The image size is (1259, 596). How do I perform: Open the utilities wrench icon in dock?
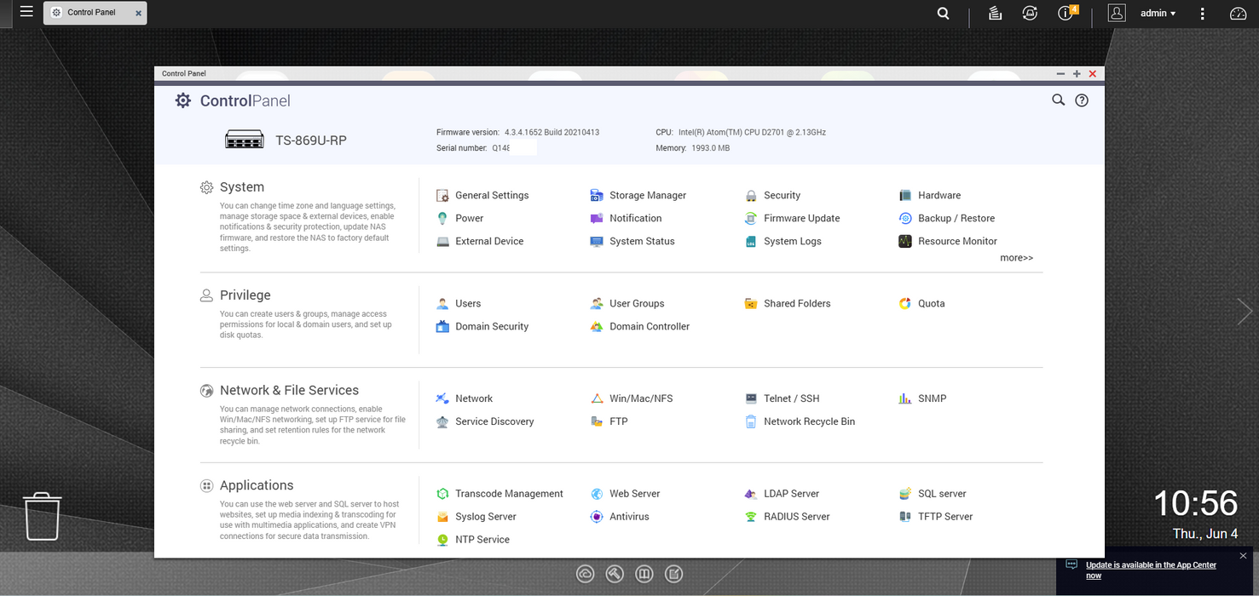pyautogui.click(x=615, y=574)
